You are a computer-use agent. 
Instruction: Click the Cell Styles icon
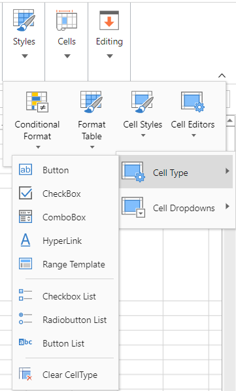142,102
